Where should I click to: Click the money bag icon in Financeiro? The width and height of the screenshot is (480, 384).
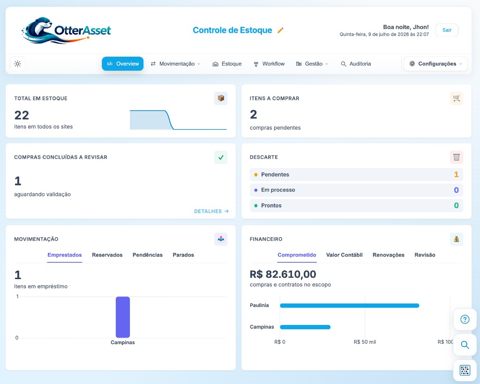457,239
